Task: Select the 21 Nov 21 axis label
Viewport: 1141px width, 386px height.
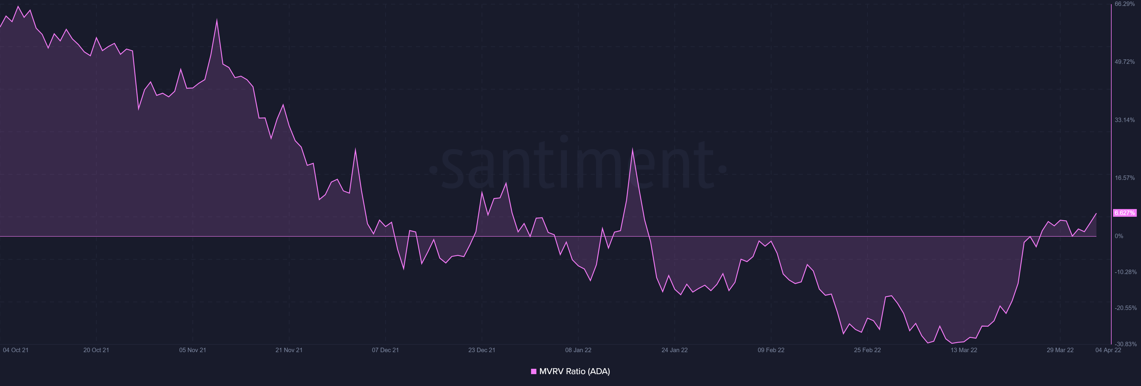Action: pos(289,350)
